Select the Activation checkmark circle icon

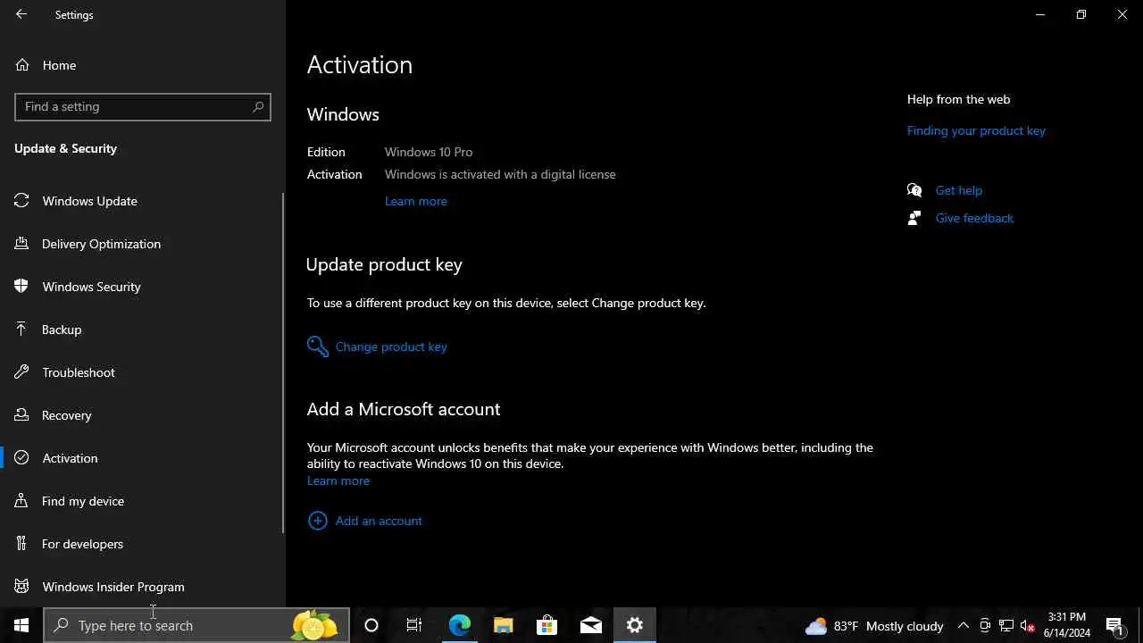[x=22, y=458]
